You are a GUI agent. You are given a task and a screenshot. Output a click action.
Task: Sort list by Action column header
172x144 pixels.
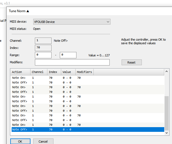point(20,72)
